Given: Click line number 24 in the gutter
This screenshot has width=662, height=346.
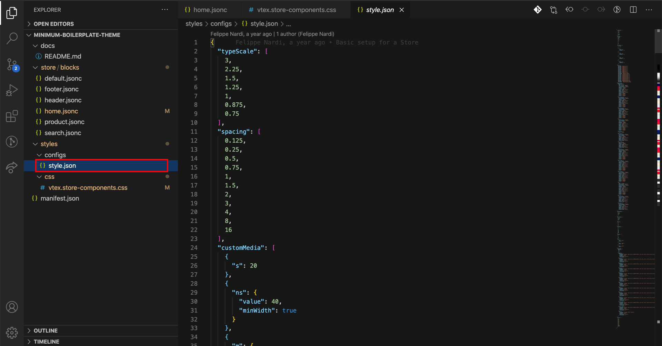Looking at the screenshot, I should (x=194, y=248).
